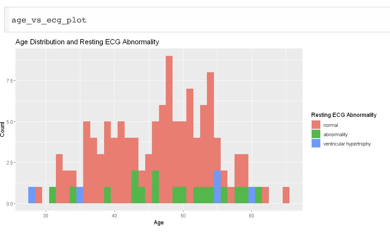Click the 'ventricular hypertrophy' legend label
390x237 pixels.
click(347, 144)
